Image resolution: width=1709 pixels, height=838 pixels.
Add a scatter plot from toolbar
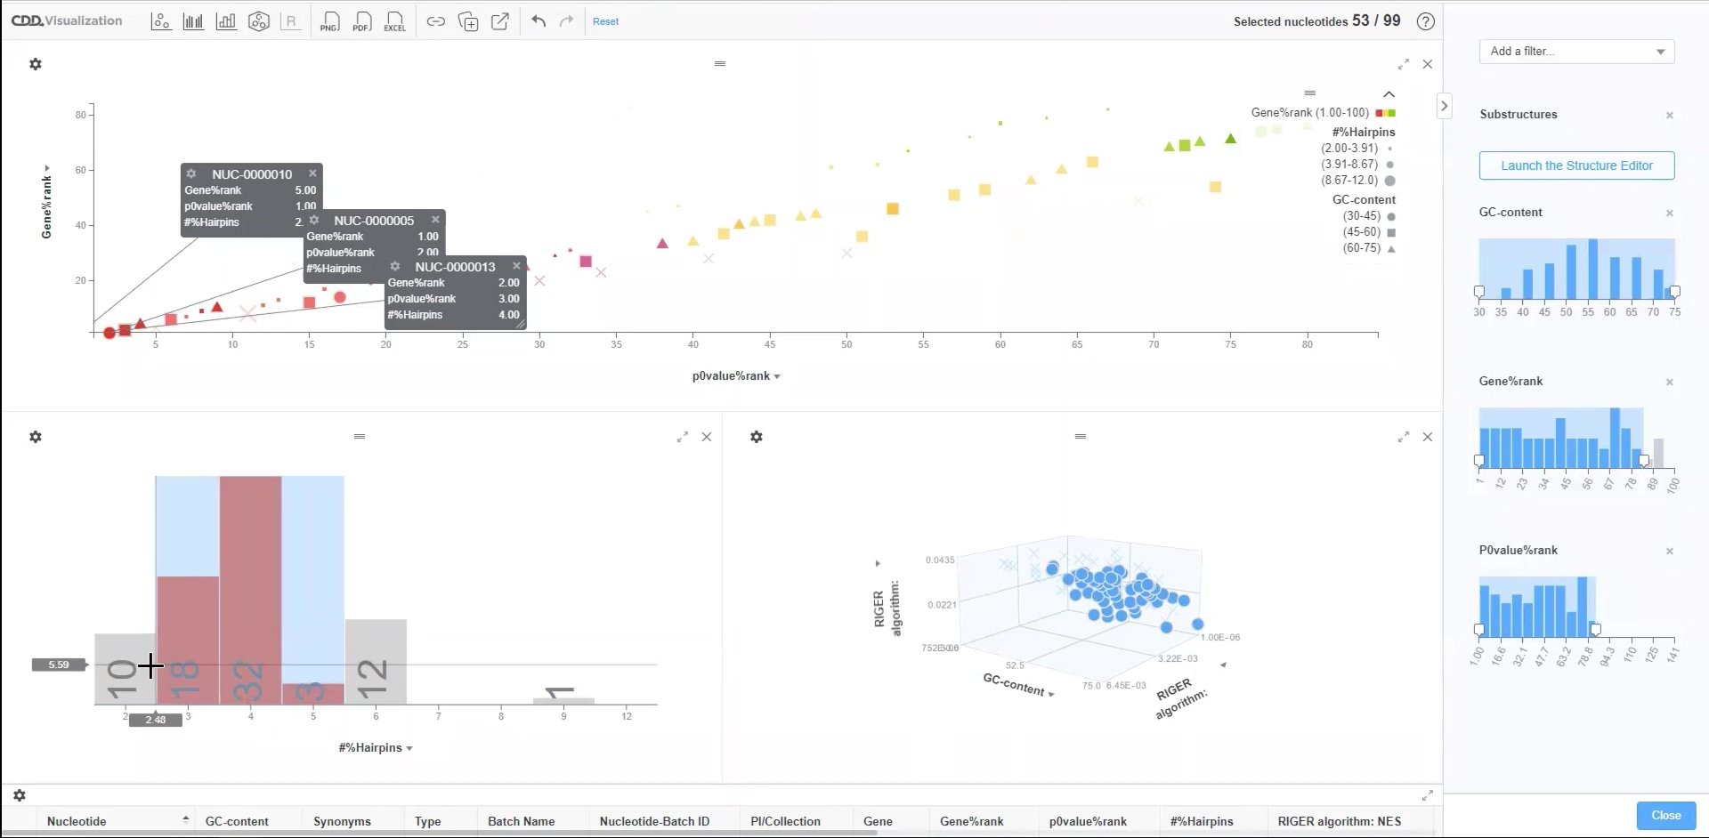[161, 21]
